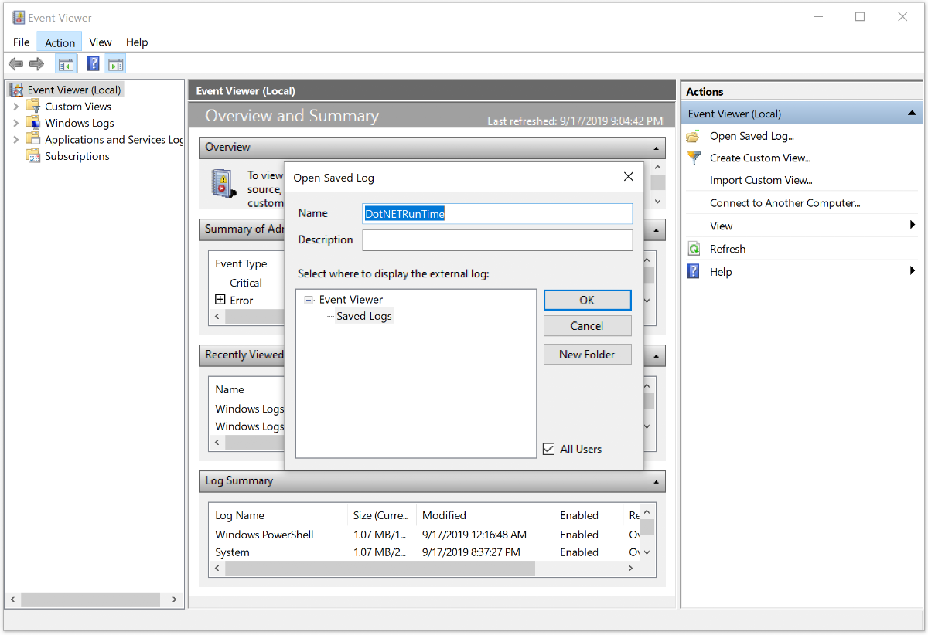Click the Custom Views folder icon
This screenshot has width=928, height=635.
click(32, 106)
